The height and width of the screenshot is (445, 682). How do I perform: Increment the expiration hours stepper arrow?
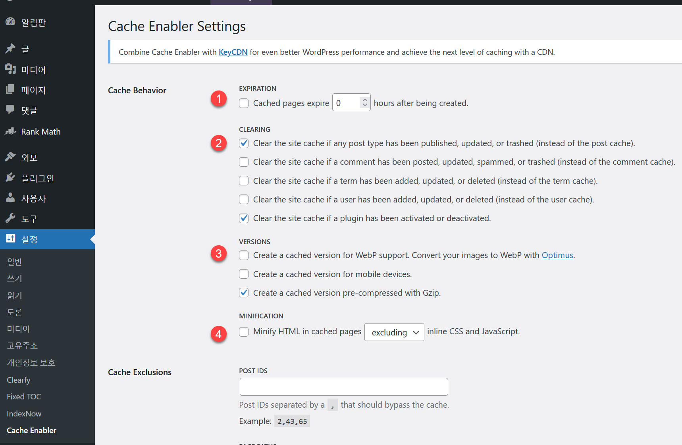[364, 99]
